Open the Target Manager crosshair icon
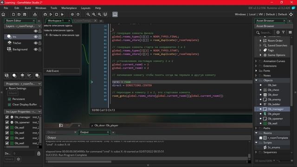297x167 pixels. 291,14
